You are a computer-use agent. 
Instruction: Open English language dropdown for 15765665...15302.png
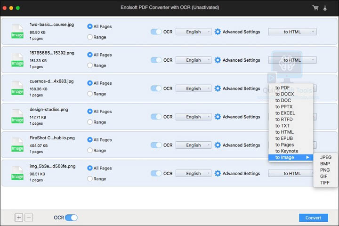194,60
